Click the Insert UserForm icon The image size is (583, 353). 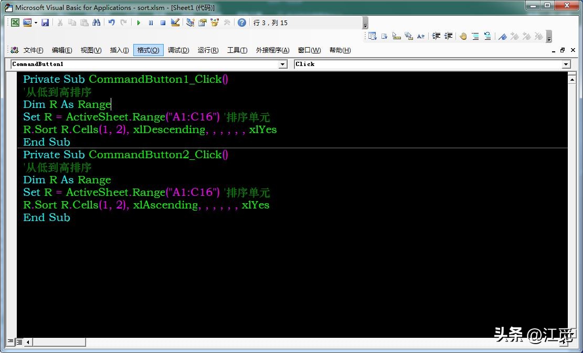coord(27,23)
